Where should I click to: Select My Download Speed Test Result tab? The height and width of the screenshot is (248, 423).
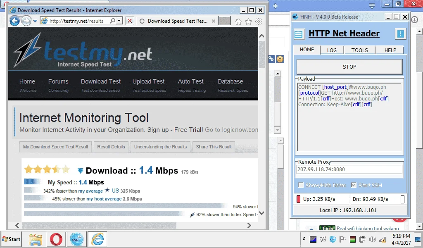56,147
